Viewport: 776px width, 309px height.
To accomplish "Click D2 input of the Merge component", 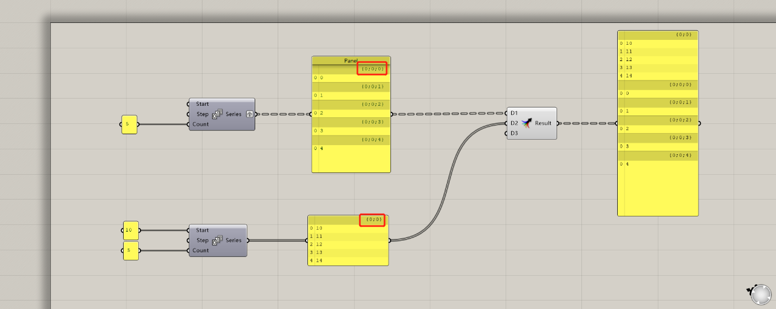I will (514, 123).
